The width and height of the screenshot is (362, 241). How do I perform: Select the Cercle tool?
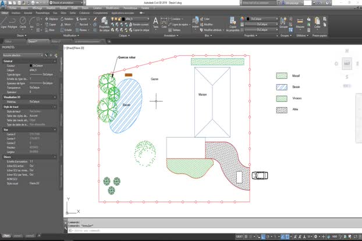(23, 23)
